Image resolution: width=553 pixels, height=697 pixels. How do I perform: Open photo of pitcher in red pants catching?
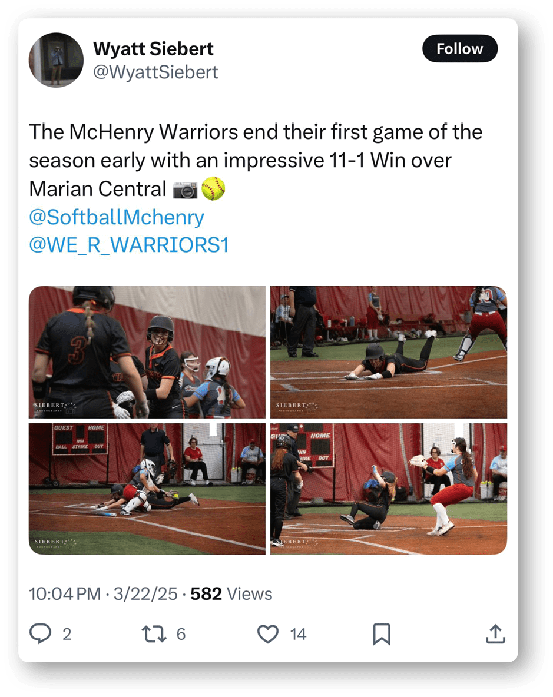(389, 489)
